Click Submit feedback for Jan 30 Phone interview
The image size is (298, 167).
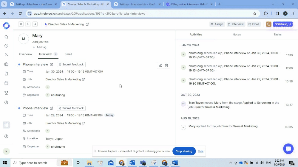tap(71, 64)
